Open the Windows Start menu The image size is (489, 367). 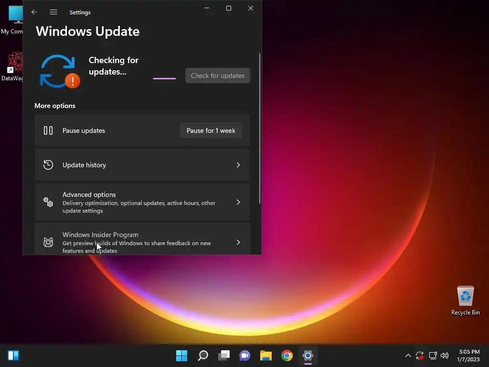pos(181,356)
